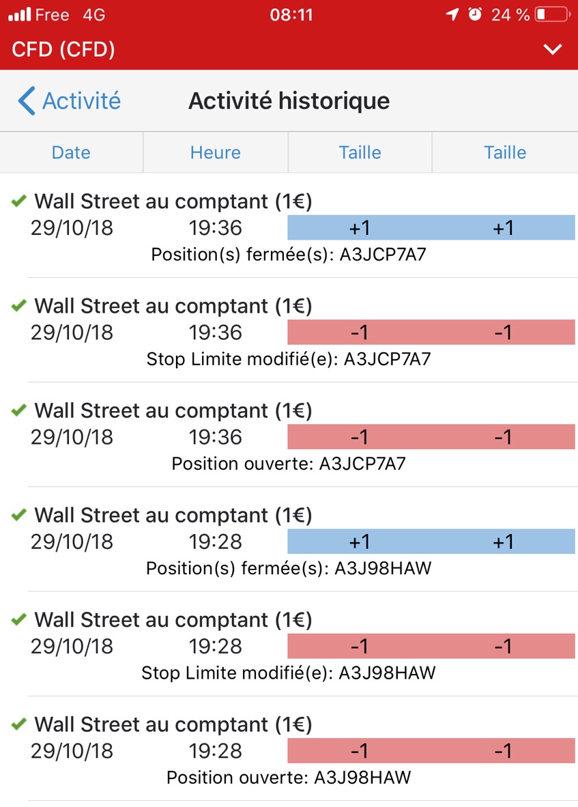The image size is (578, 807).
Task: Go back to Activité screen
Action: pyautogui.click(x=81, y=101)
